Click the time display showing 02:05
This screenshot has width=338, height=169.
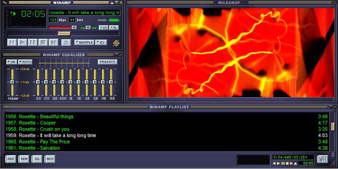pos(33,14)
